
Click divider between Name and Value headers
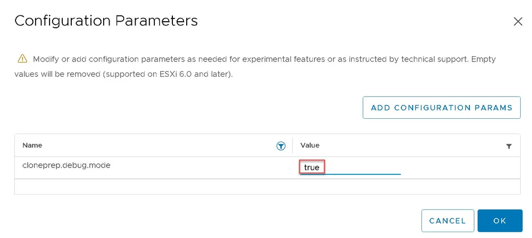pyautogui.click(x=293, y=145)
